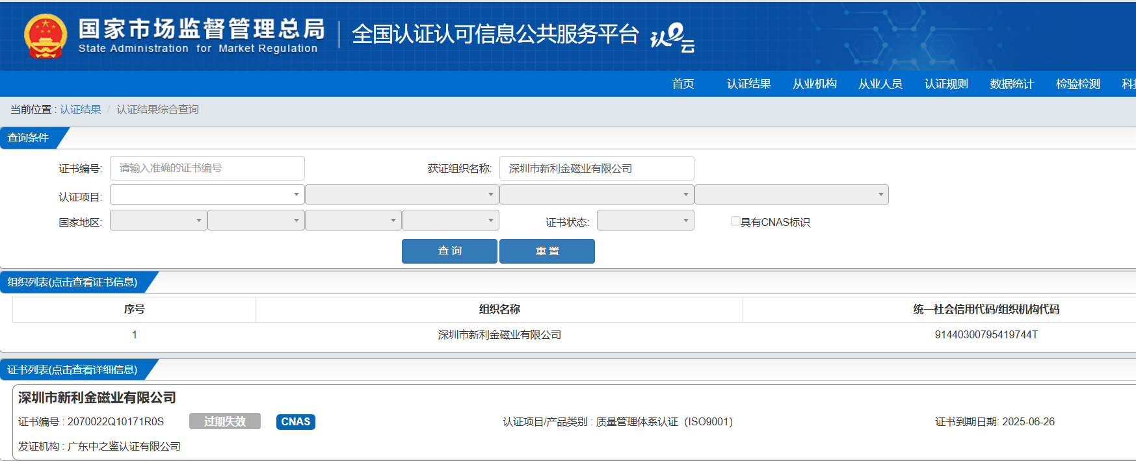Viewport: 1136px width, 461px height.
Task: Open the second 国家地区 dropdown
Action: pos(256,220)
